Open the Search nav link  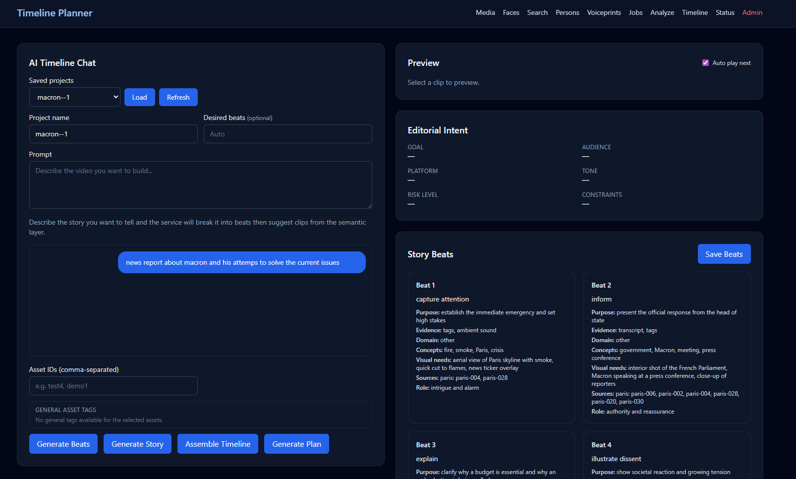537,12
